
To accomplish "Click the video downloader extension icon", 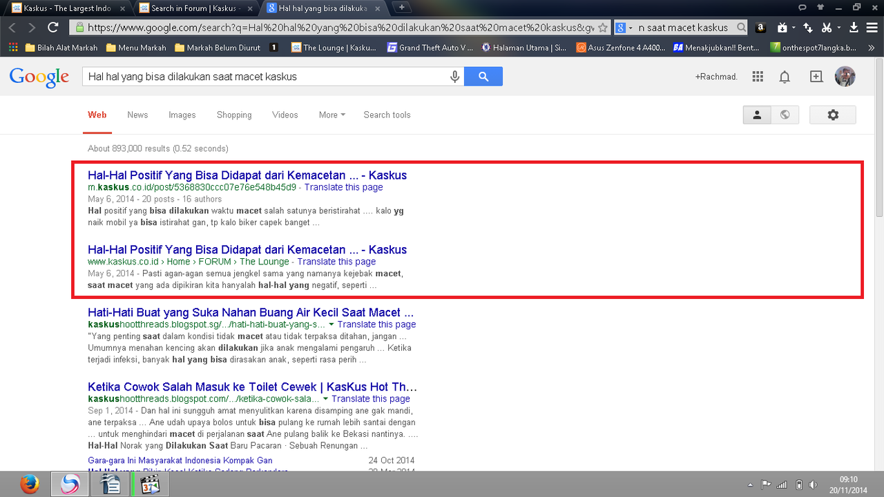I will pos(782,28).
